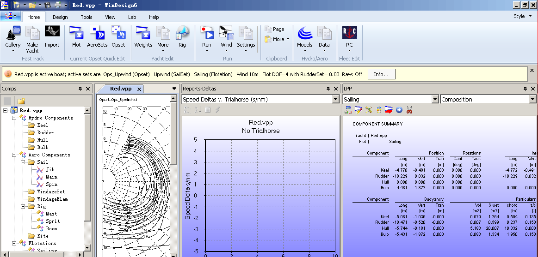Collapse the Sail folder node
This screenshot has height=257, width=538.
pyautogui.click(x=23, y=162)
